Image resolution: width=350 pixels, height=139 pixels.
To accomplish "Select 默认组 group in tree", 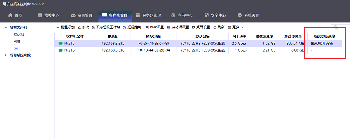I will 19,35.
